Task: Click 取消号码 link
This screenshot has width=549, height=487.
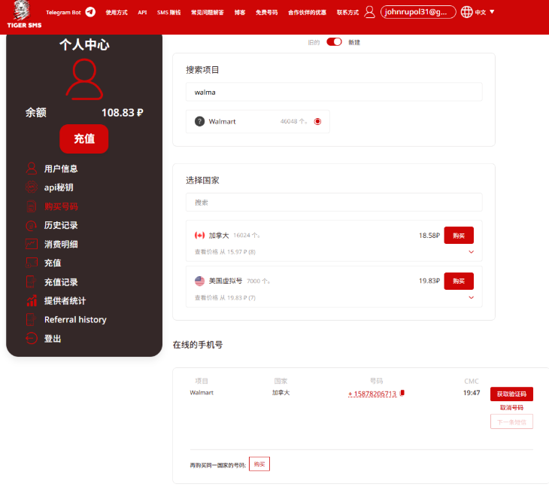Action: tap(511, 407)
